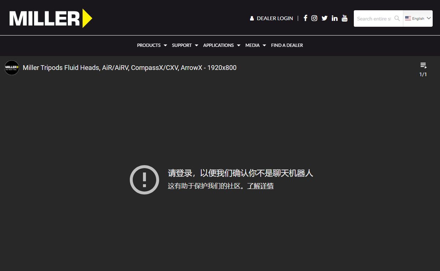Expand the Products dropdown menu

[x=152, y=45]
